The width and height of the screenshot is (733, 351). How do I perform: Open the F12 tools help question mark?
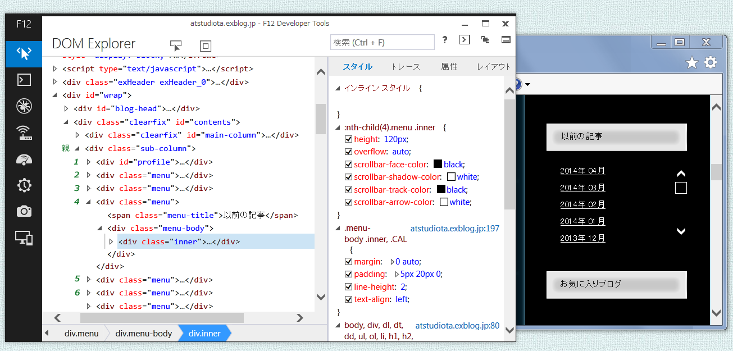[x=445, y=40]
